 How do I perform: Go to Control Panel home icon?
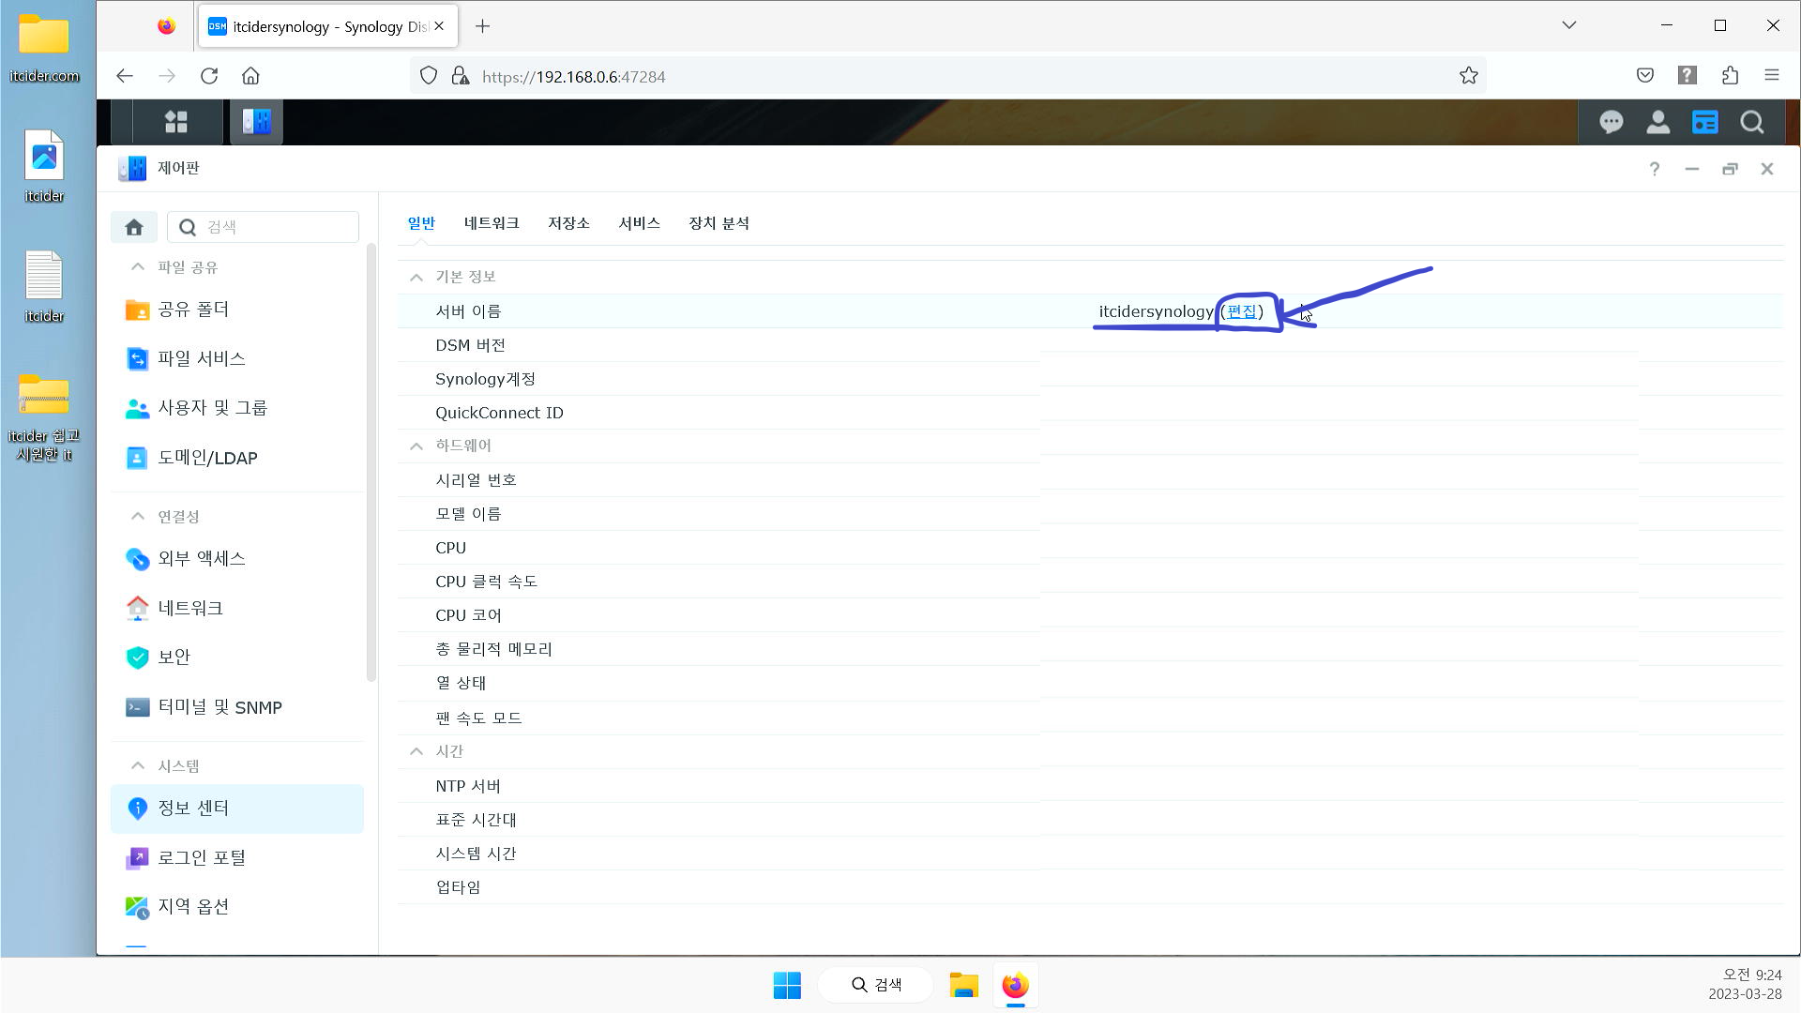pyautogui.click(x=134, y=227)
